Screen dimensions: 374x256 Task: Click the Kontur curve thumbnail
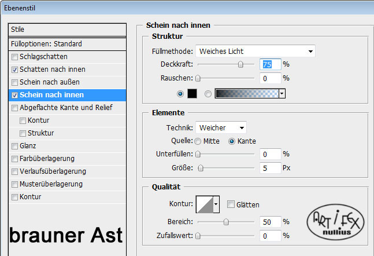click(205, 204)
